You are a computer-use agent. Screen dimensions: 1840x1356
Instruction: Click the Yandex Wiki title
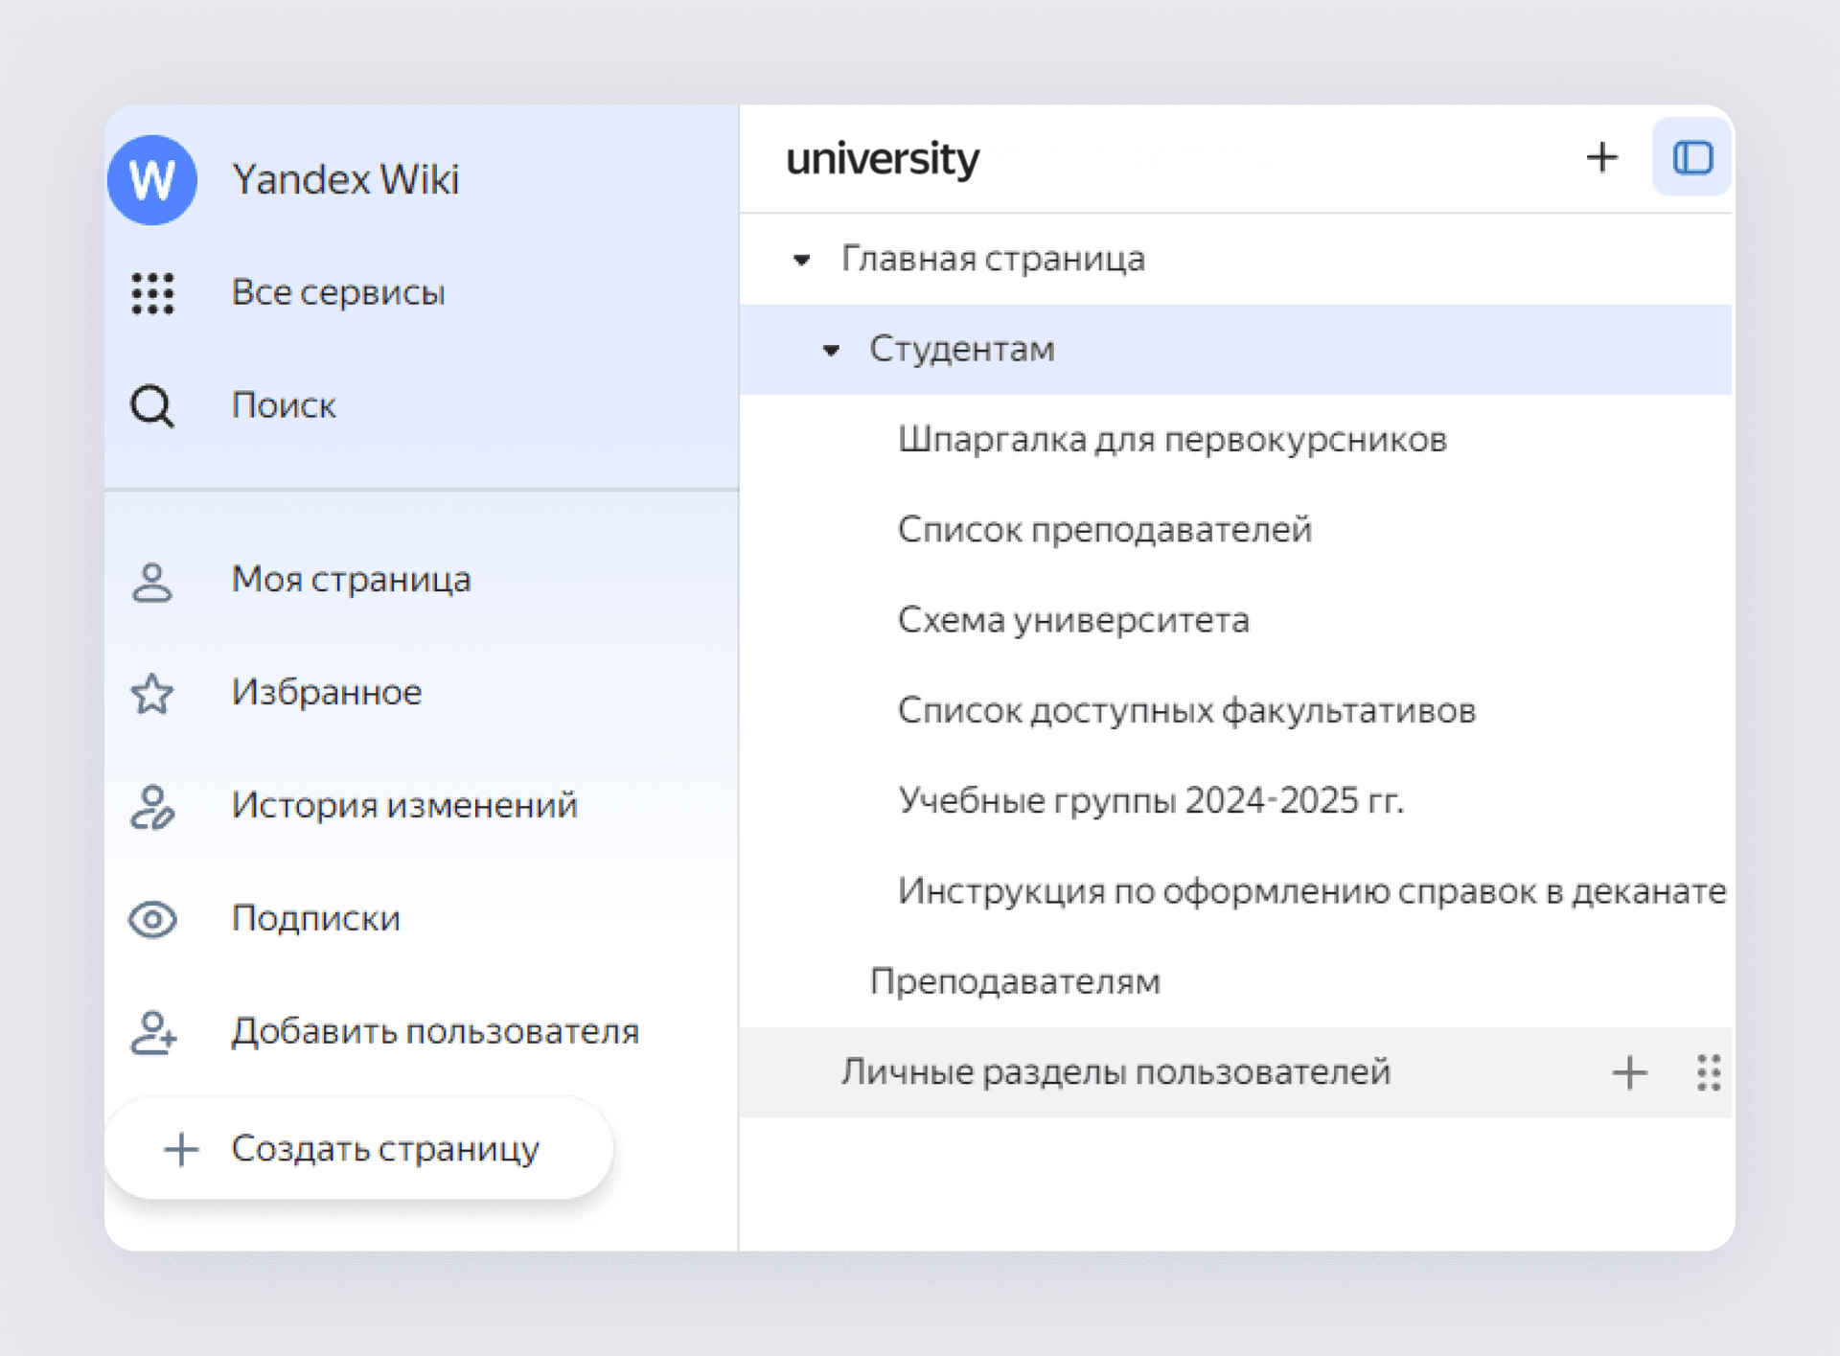[345, 179]
